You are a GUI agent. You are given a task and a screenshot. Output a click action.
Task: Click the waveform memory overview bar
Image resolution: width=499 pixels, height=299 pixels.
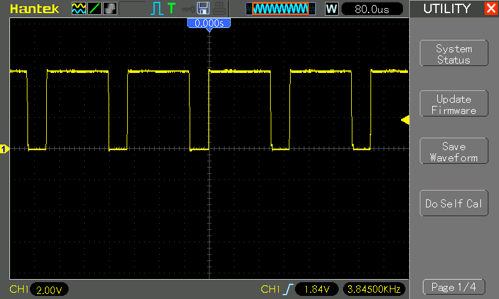pyautogui.click(x=281, y=9)
